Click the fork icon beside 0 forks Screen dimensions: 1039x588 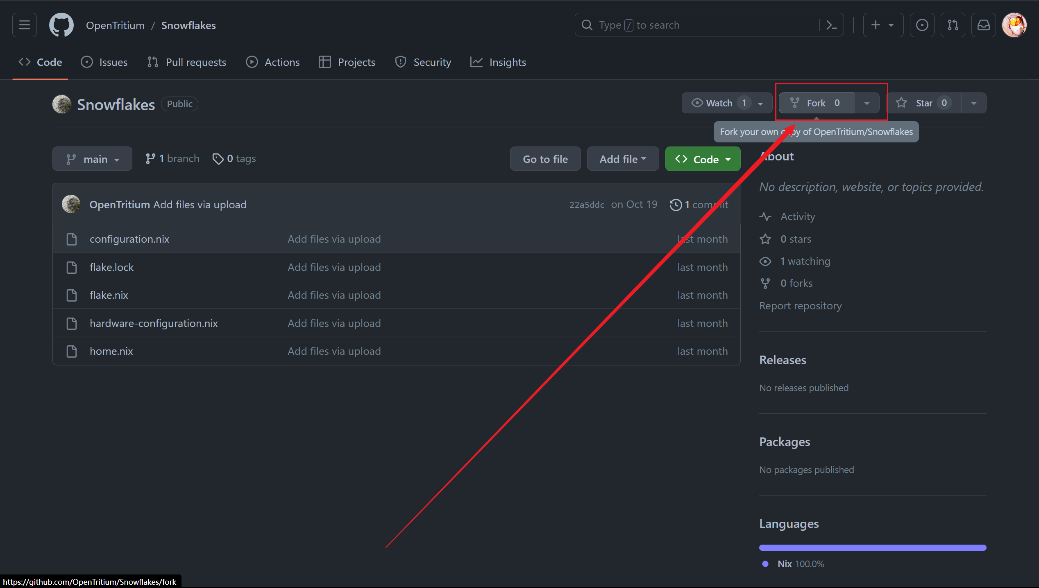coord(765,283)
